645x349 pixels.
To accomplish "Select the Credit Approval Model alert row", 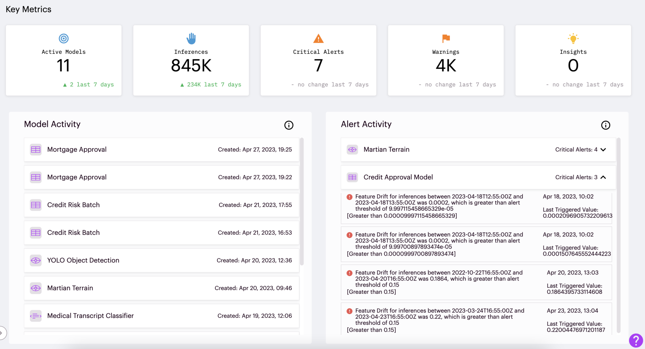I will tap(478, 177).
